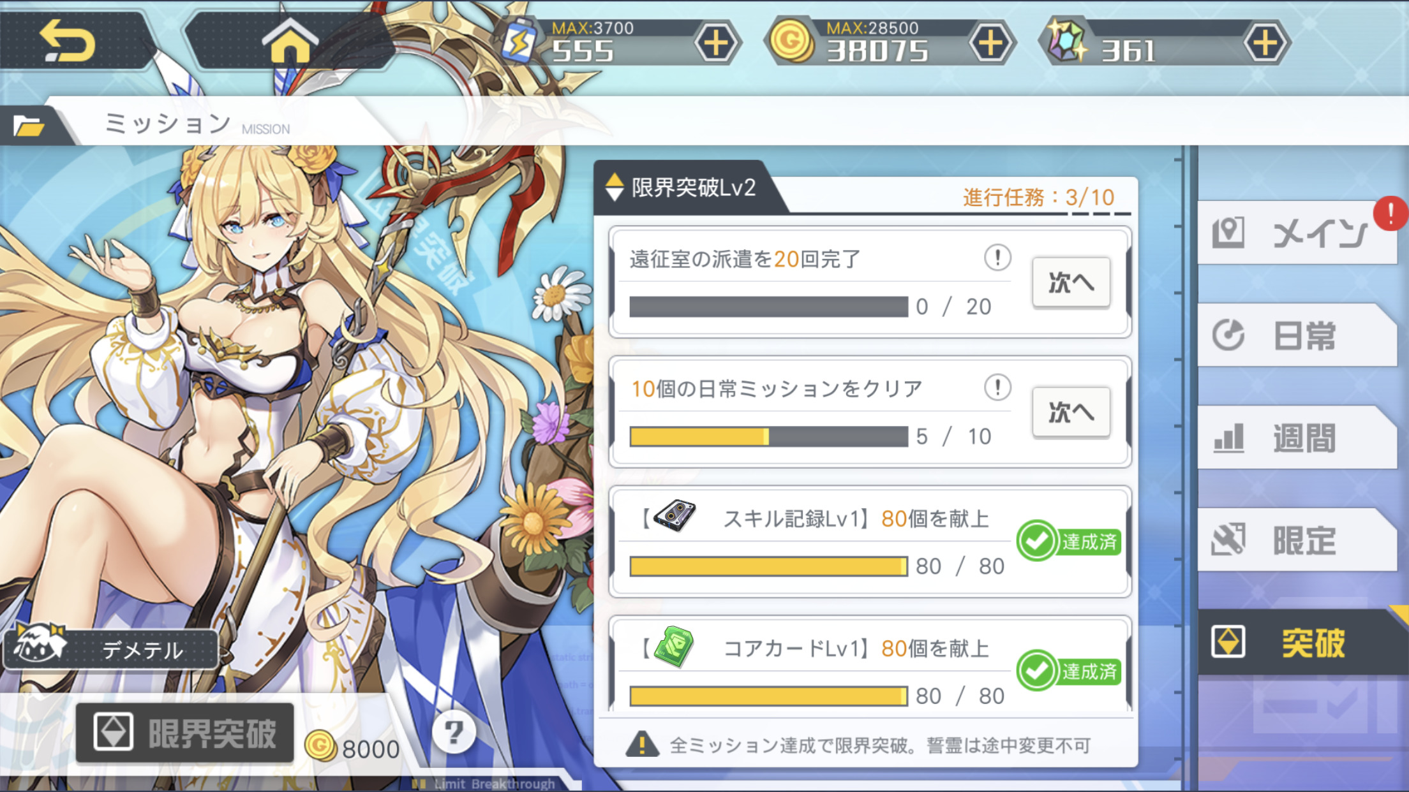
Task: Add gold coins using the plus button
Action: point(990,43)
